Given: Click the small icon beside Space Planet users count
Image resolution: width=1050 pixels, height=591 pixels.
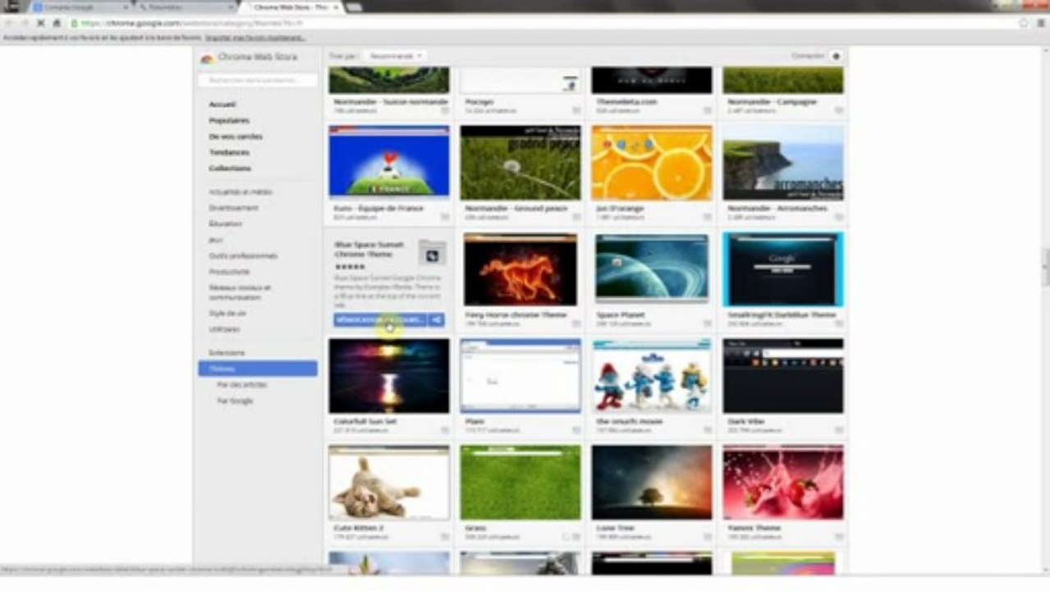Looking at the screenshot, I should coord(707,324).
